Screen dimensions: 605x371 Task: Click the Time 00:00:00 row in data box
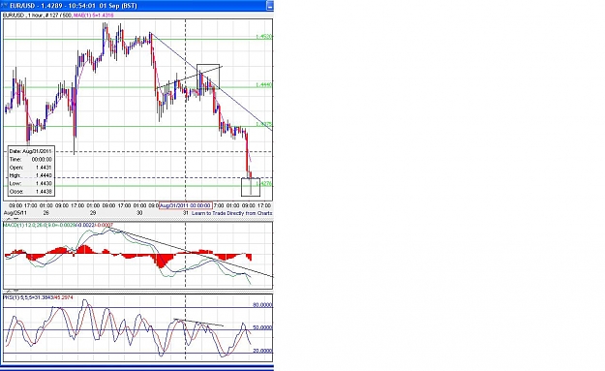pos(31,160)
